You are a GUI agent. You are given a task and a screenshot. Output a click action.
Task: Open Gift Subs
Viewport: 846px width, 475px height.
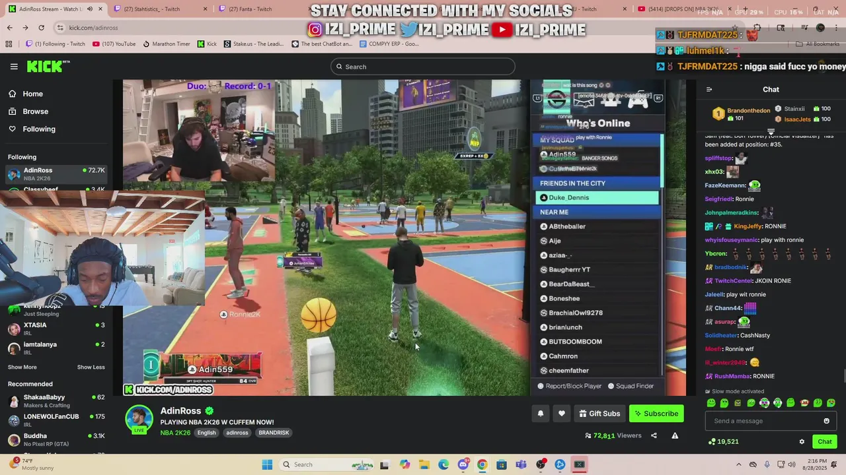[599, 414]
